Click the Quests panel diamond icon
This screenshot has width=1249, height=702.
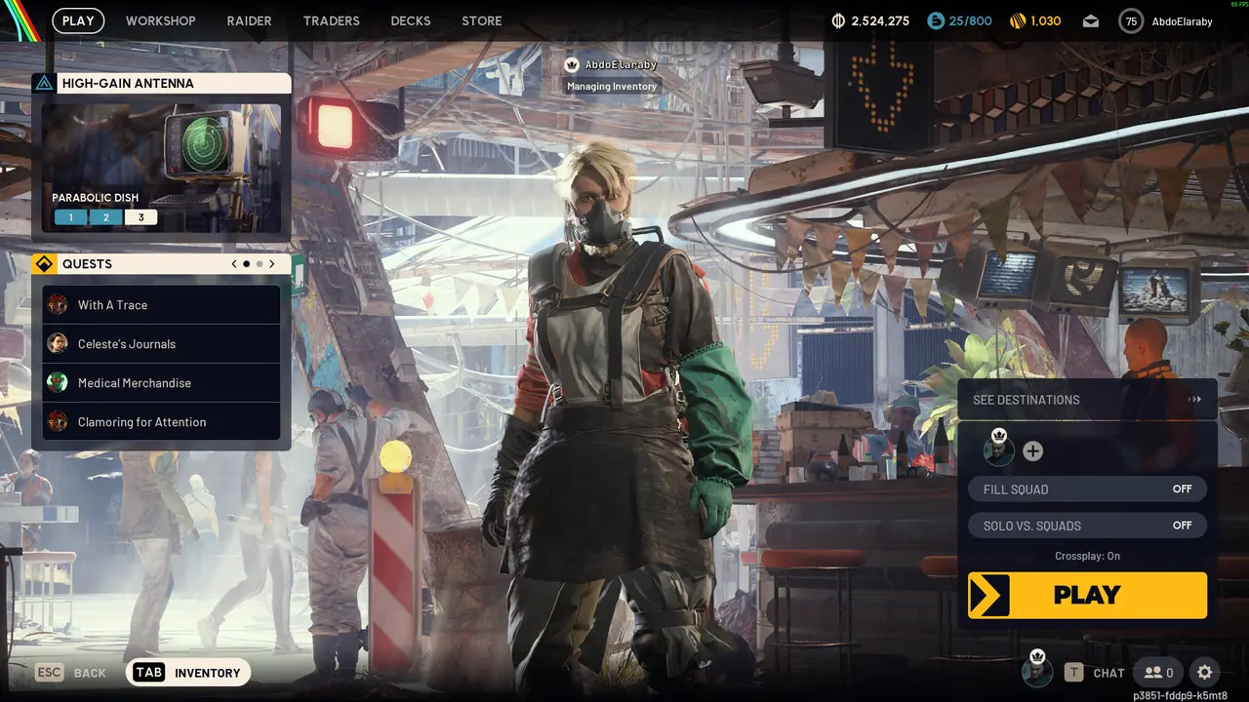[44, 264]
